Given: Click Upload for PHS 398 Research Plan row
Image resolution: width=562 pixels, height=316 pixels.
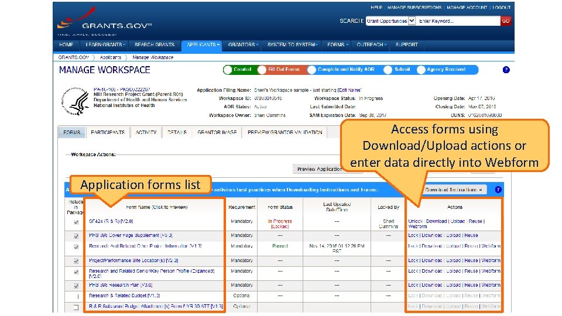Looking at the screenshot, I should [453, 285].
